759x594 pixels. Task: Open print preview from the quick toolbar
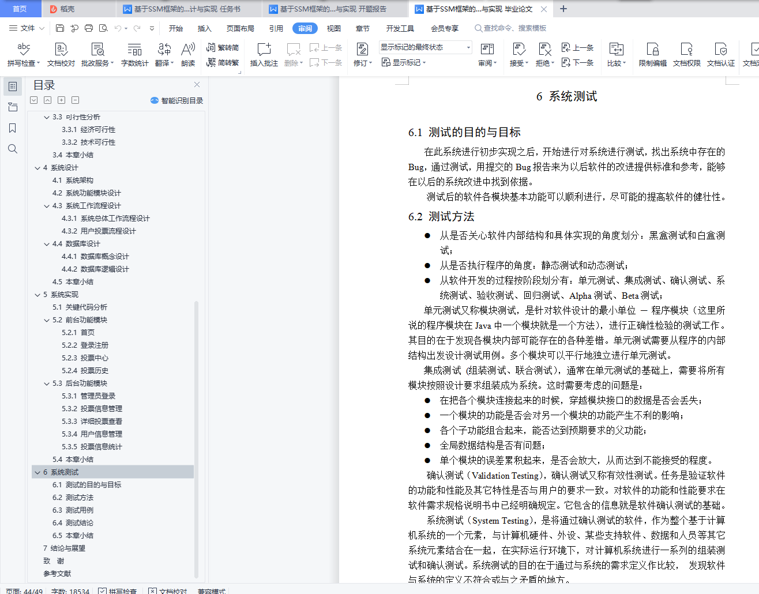point(103,28)
